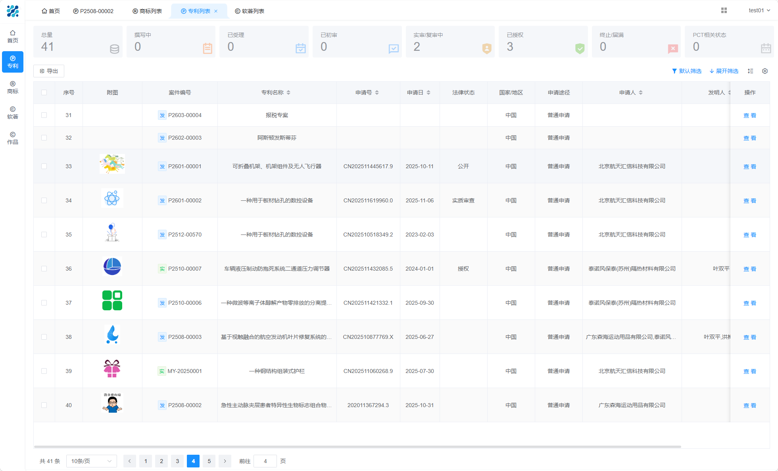The image size is (778, 471).
Task: Tick the checkbox for row 33
Action: [44, 166]
